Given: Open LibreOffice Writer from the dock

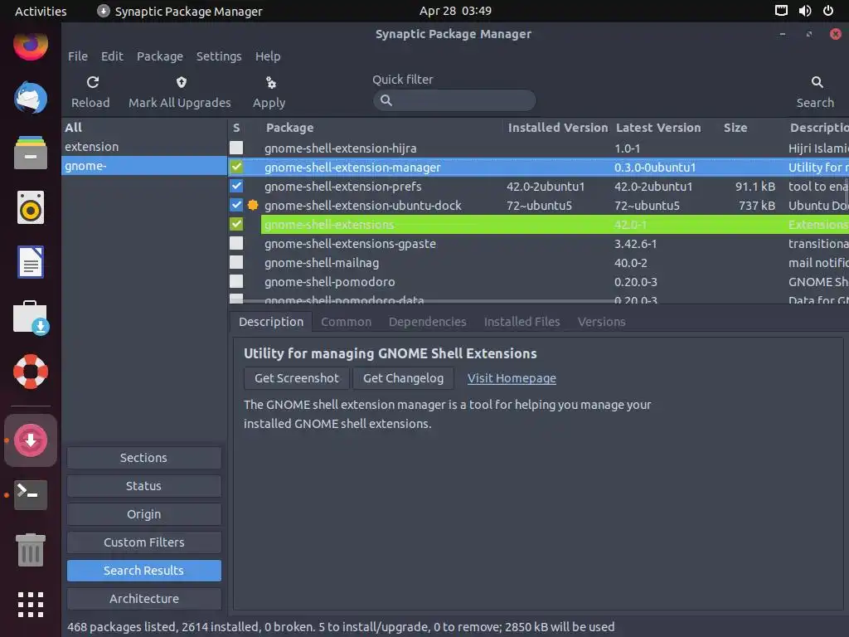Looking at the screenshot, I should tap(31, 262).
